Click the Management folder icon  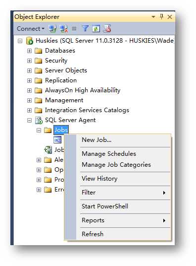tap(39, 100)
